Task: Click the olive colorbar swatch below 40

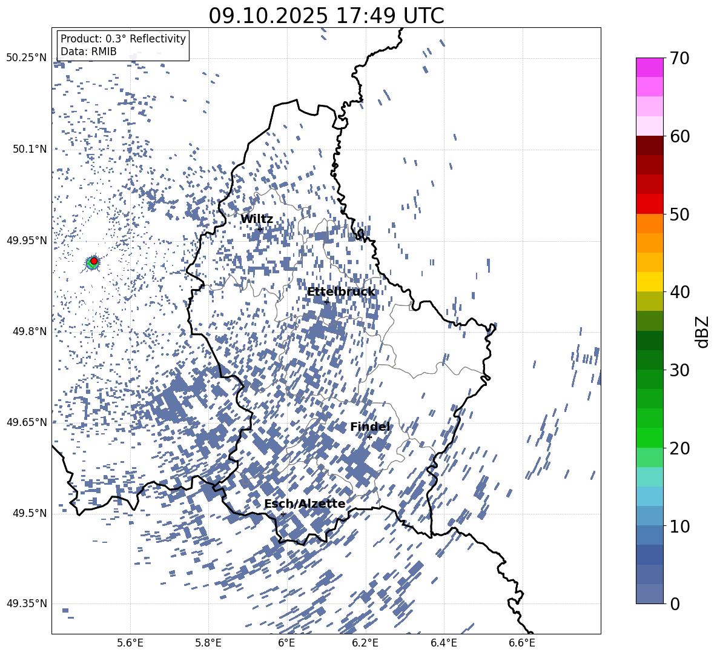Action: tap(649, 301)
